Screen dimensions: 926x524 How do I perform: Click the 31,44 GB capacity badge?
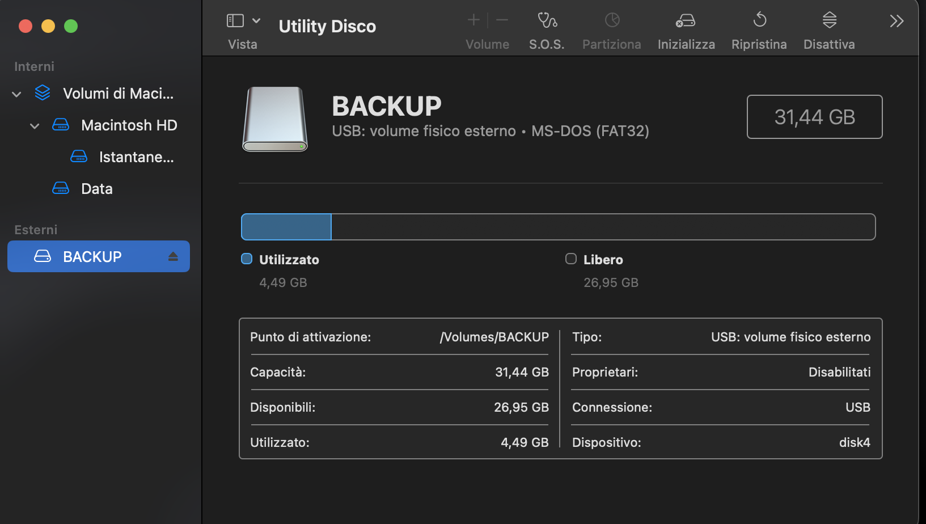814,117
